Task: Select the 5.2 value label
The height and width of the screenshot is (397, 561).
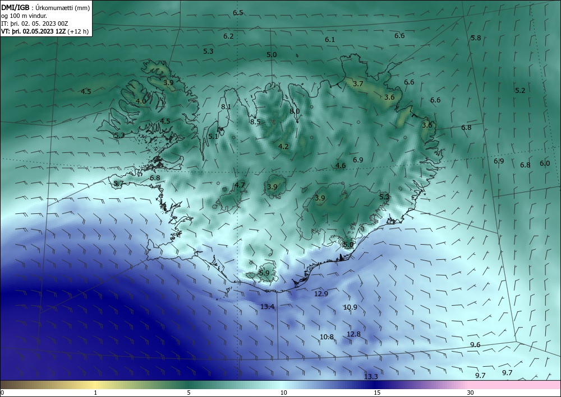Action: pos(520,91)
